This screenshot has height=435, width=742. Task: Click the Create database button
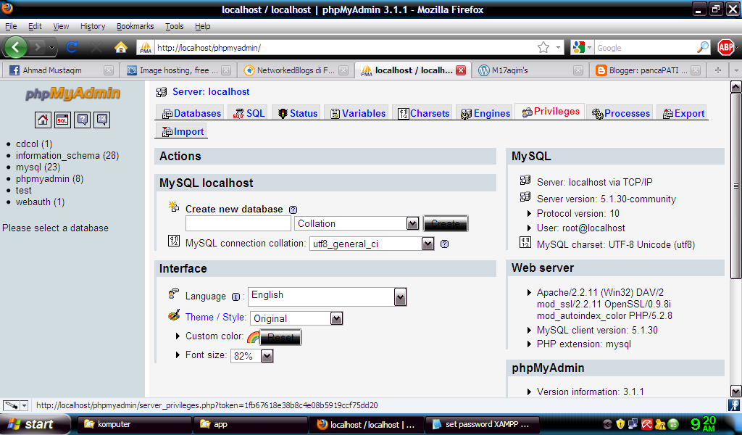click(x=446, y=223)
